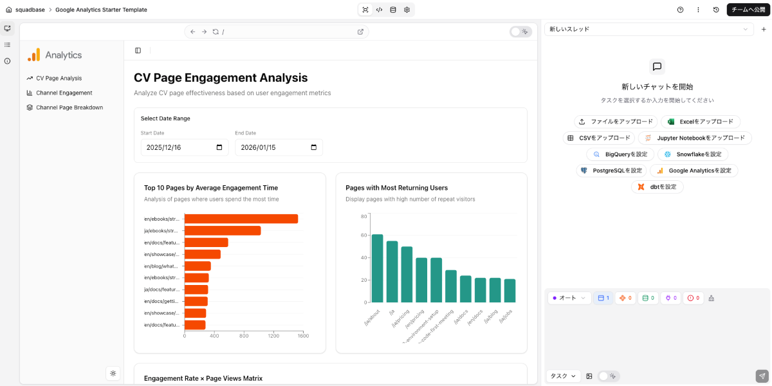Screen dimensions: 772x386
Task: Open the help question mark icon
Action: coord(680,10)
